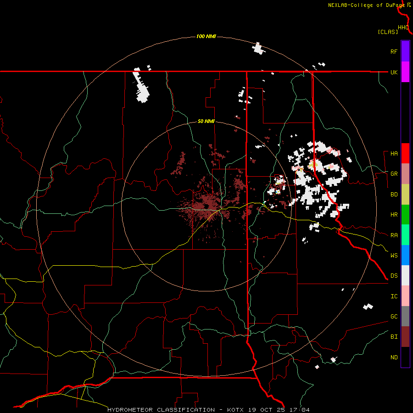This screenshot has width=413, height=413.
Task: Click the 'HHC' product code text
Action: [x=403, y=28]
